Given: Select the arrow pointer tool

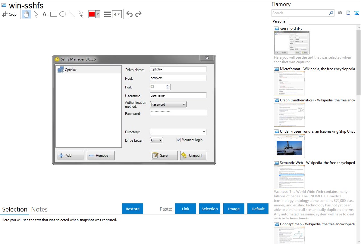Looking at the screenshot, I should click(x=36, y=14).
